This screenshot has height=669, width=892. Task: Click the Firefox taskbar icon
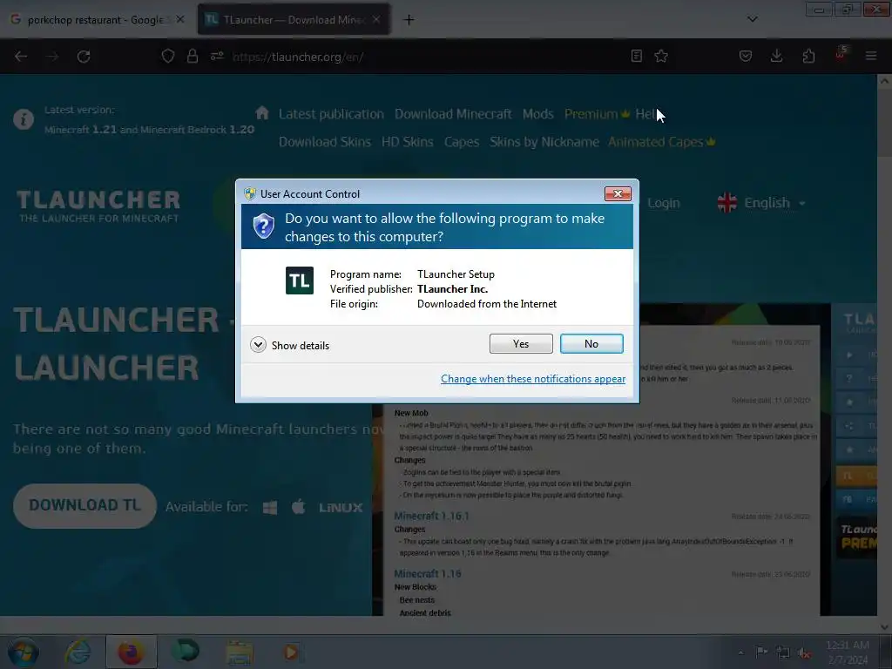pos(131,652)
